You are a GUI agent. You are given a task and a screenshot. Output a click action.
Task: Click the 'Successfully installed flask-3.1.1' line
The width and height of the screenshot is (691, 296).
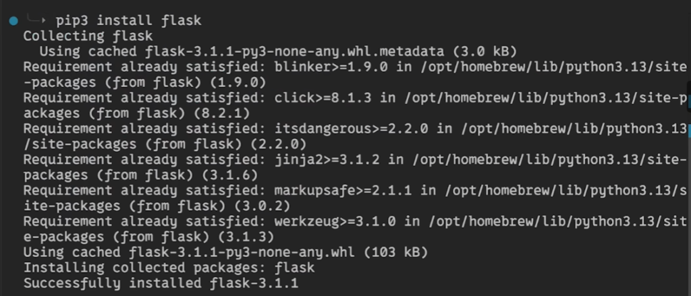(161, 283)
